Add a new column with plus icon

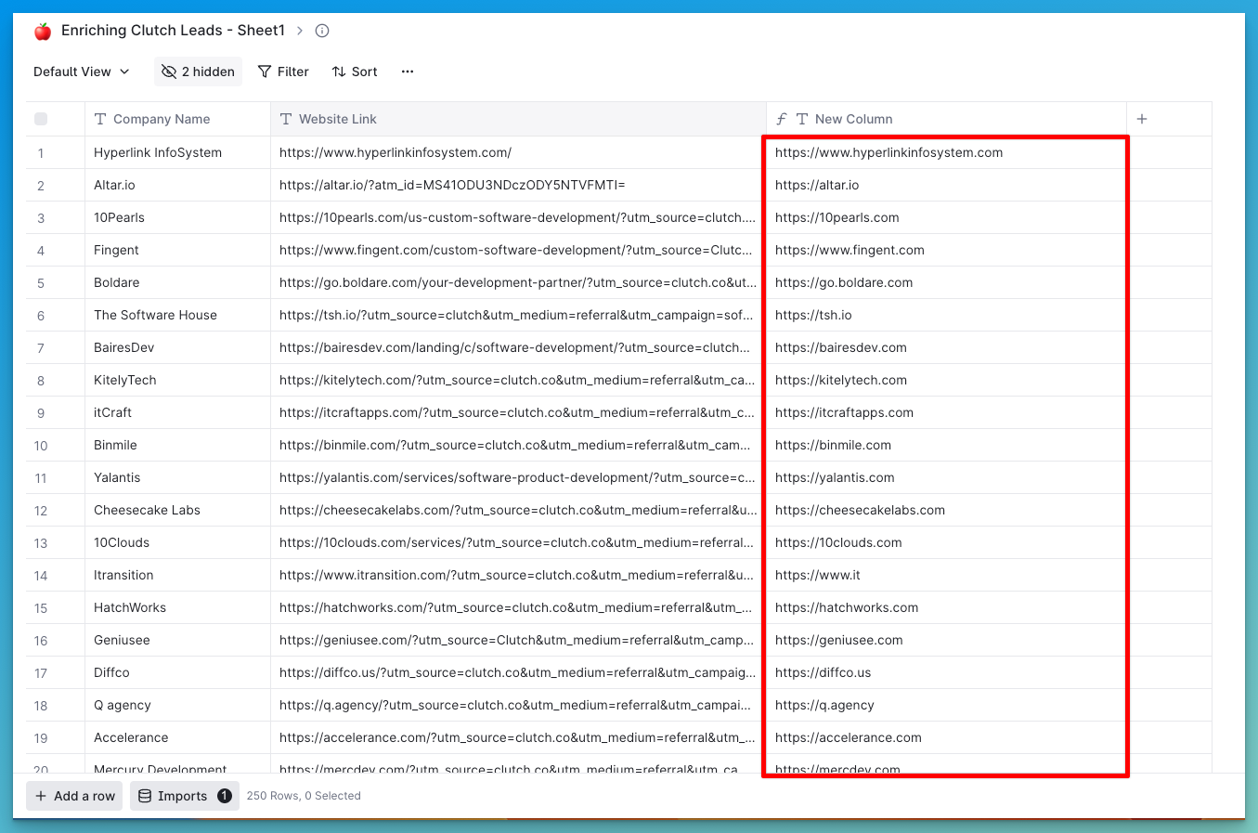click(x=1142, y=119)
